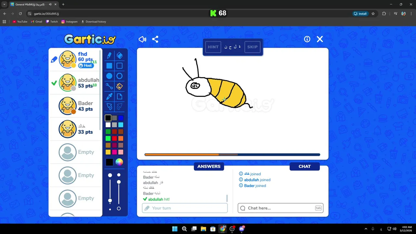Viewport: 416px width, 234px height.
Task: Open the Gmail bookmark
Action: point(36,22)
